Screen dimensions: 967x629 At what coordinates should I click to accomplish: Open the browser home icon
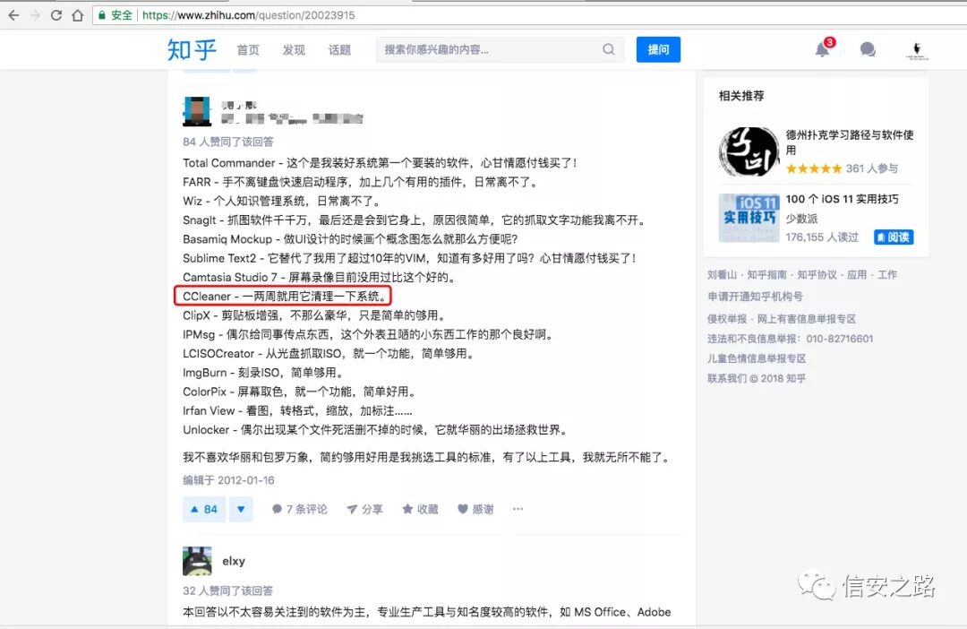(x=78, y=15)
